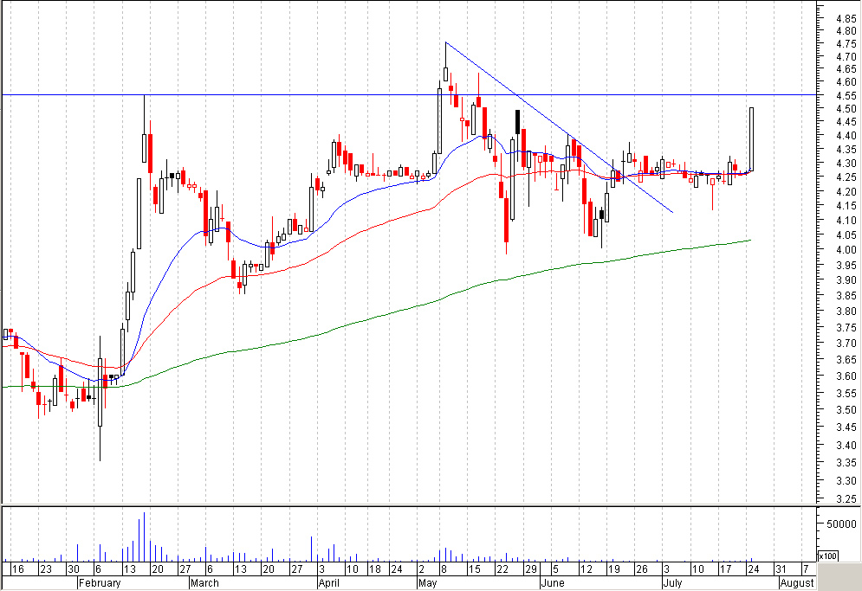Image resolution: width=862 pixels, height=591 pixels.
Task: Select the date label 29 in the time axis
Action: pos(530,569)
